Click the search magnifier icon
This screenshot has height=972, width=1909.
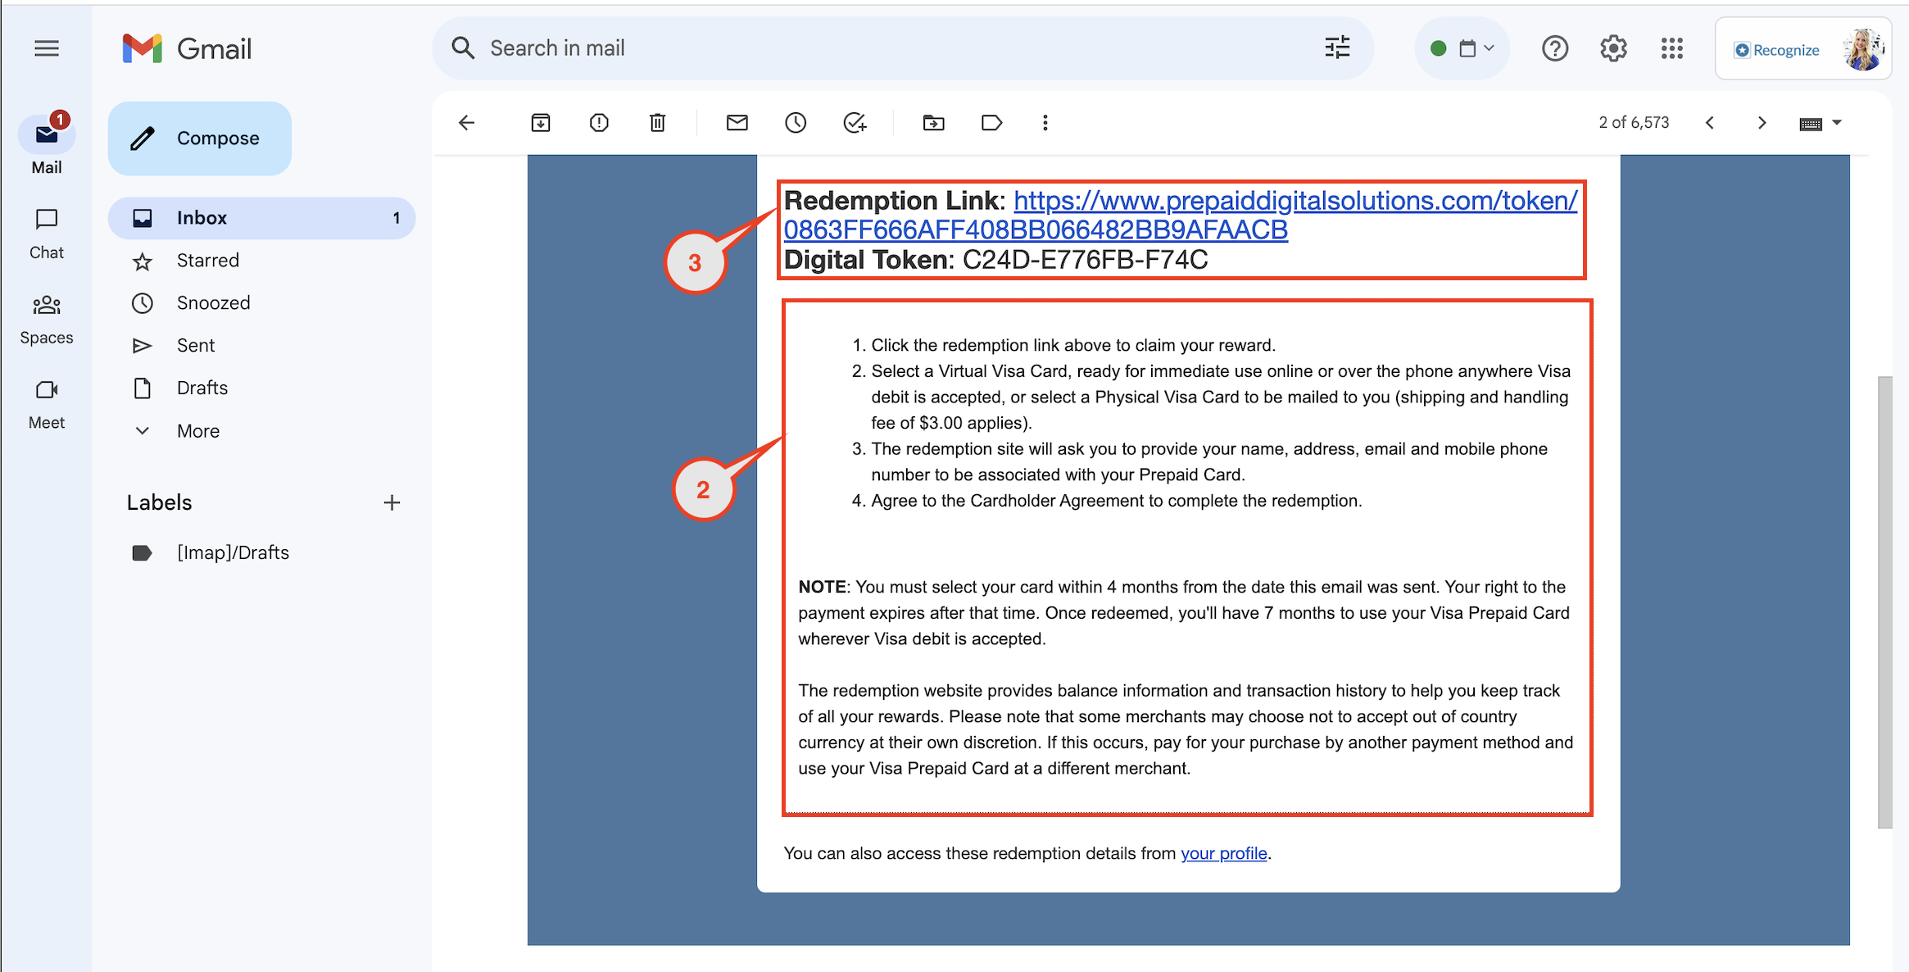coord(463,48)
